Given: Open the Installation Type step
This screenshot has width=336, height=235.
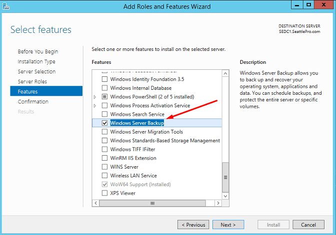Looking at the screenshot, I should (36, 61).
